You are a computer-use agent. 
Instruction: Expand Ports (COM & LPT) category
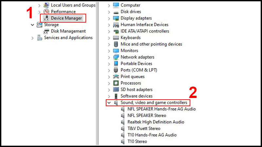pyautogui.click(x=109, y=70)
